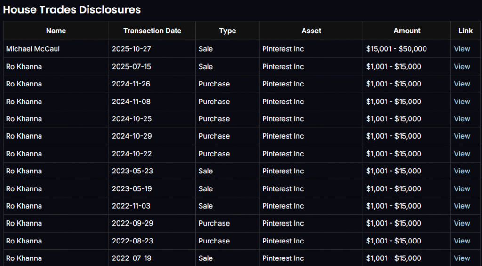Select the Amount column header
This screenshot has width=482, height=266.
click(x=407, y=31)
